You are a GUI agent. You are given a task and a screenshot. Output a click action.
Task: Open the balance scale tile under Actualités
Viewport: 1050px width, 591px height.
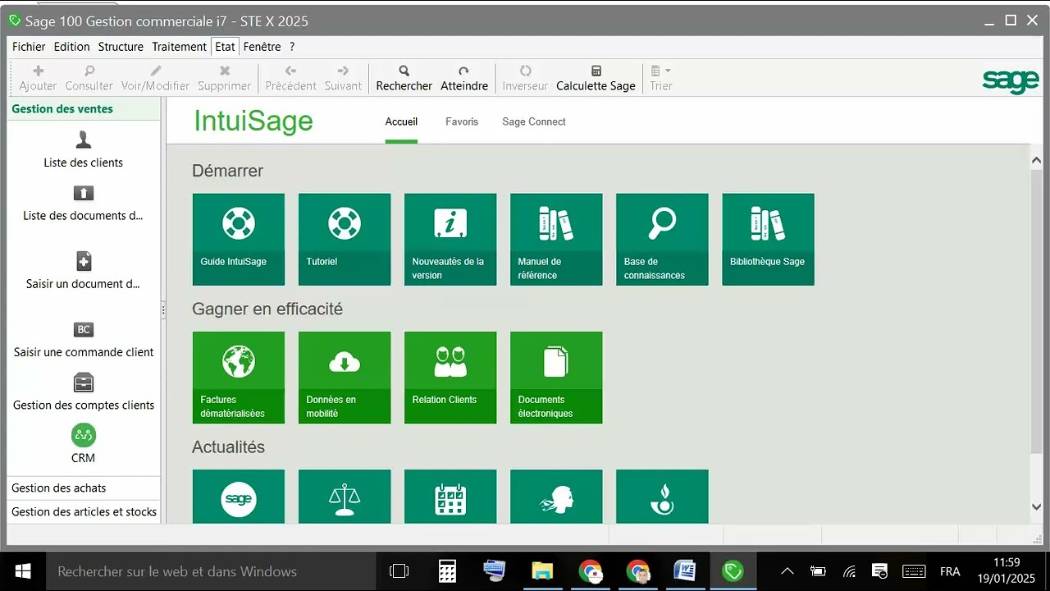click(345, 497)
